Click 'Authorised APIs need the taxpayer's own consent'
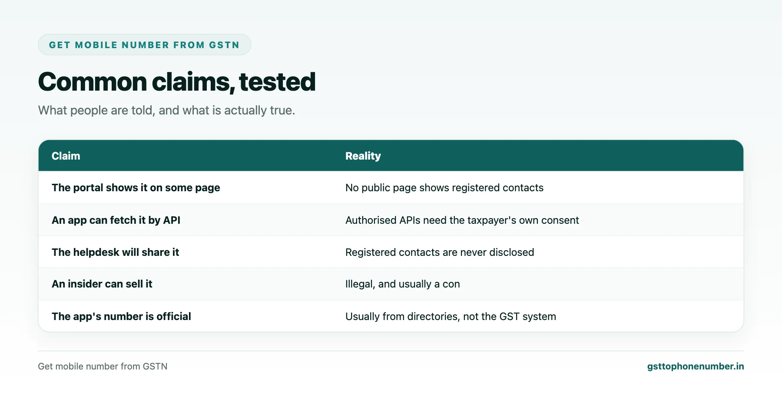The image size is (782, 402). click(x=462, y=220)
